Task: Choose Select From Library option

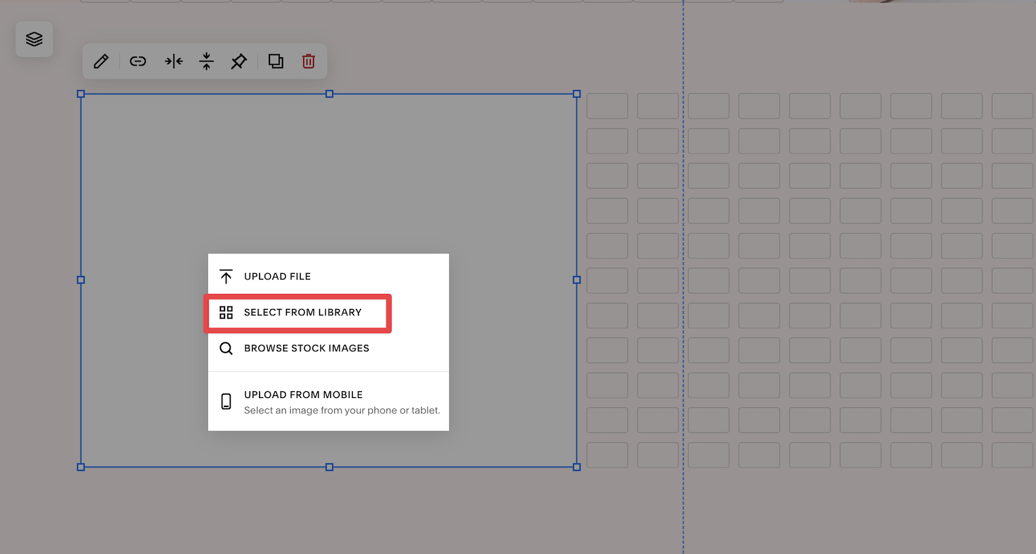Action: [x=303, y=312]
